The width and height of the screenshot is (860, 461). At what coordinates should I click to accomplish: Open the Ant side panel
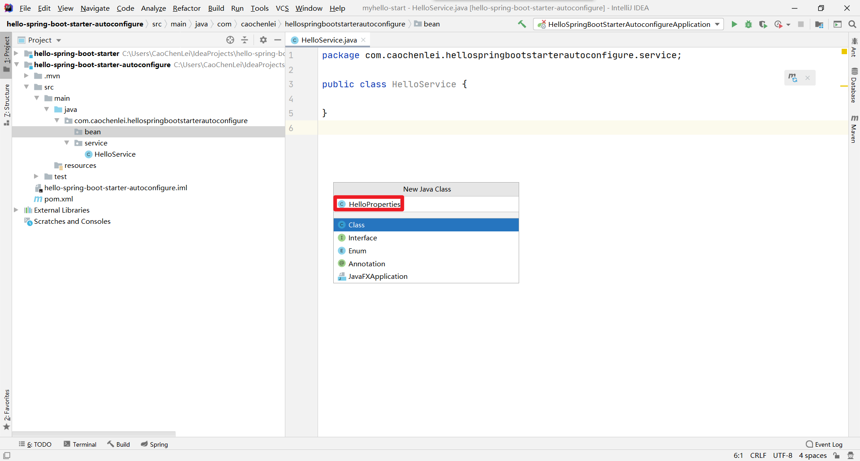[x=854, y=47]
